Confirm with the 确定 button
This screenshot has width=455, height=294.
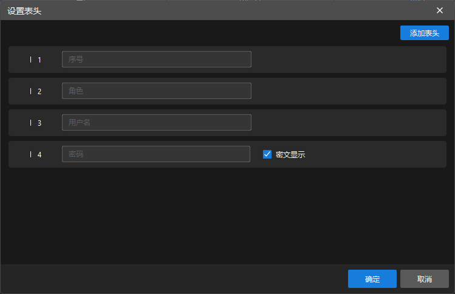(372, 279)
